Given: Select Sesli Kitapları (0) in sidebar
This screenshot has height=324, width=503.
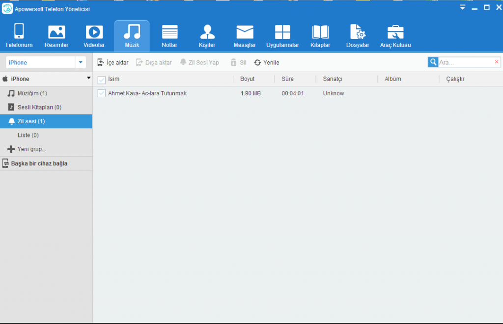Looking at the screenshot, I should (x=39, y=107).
